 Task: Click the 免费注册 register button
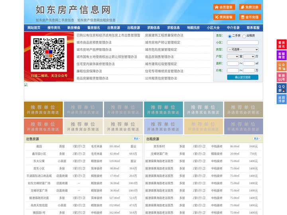pyautogui.click(x=250, y=7)
